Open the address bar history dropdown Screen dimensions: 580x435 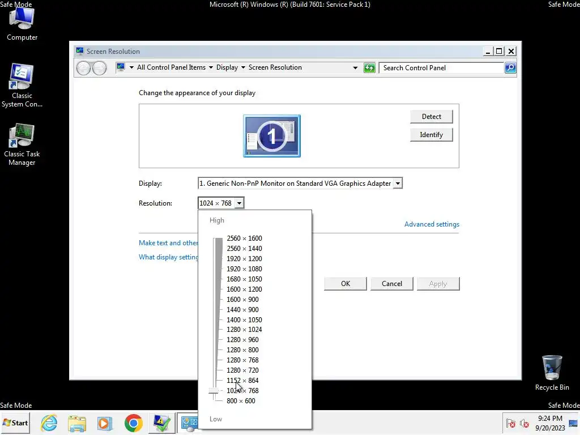tap(355, 68)
